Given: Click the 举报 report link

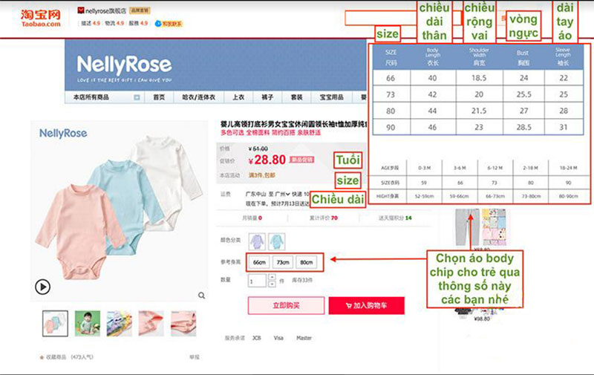Looking at the screenshot, I should (x=195, y=357).
